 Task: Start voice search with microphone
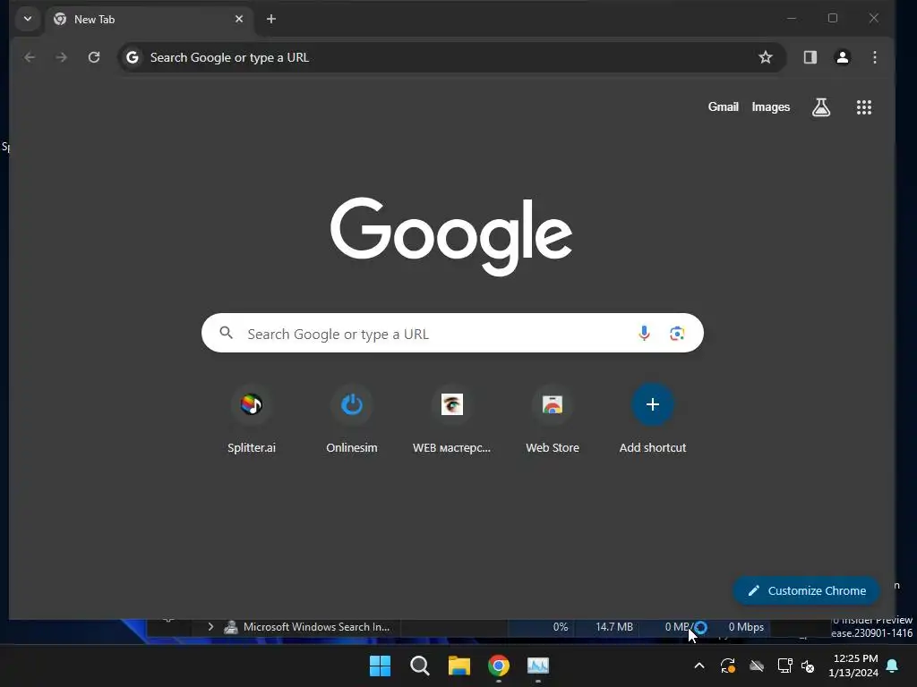tap(644, 333)
